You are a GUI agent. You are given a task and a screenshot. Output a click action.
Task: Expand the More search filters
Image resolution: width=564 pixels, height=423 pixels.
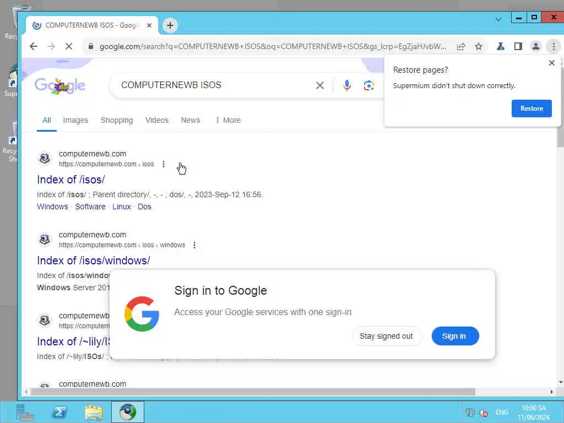click(228, 120)
